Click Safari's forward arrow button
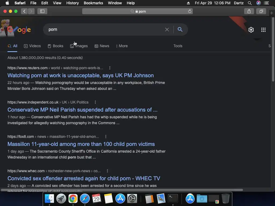Screen dimensions: 275x206 tap(31, 11)
